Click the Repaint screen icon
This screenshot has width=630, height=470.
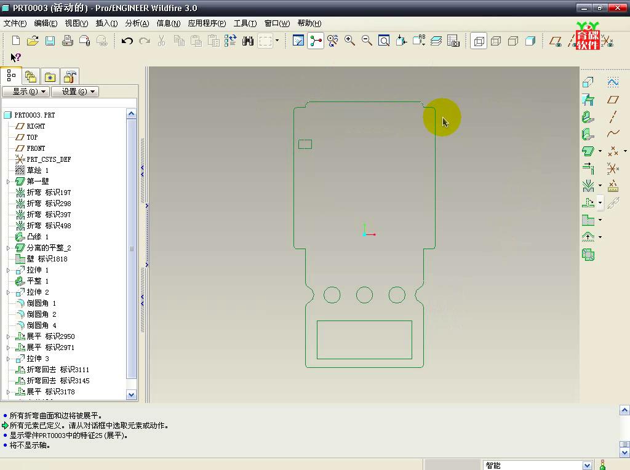tap(298, 41)
